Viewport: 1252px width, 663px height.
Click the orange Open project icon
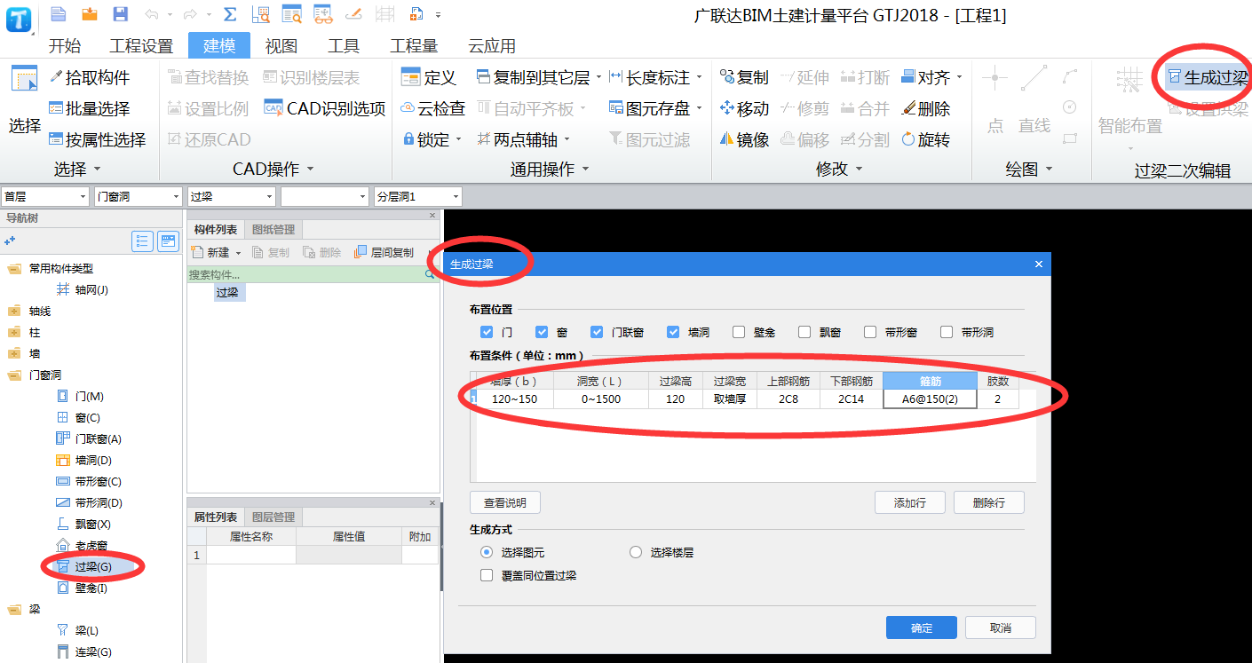point(90,14)
